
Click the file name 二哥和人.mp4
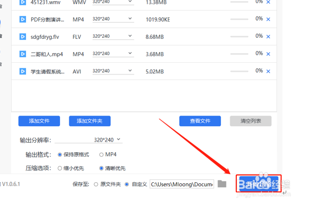(47, 54)
